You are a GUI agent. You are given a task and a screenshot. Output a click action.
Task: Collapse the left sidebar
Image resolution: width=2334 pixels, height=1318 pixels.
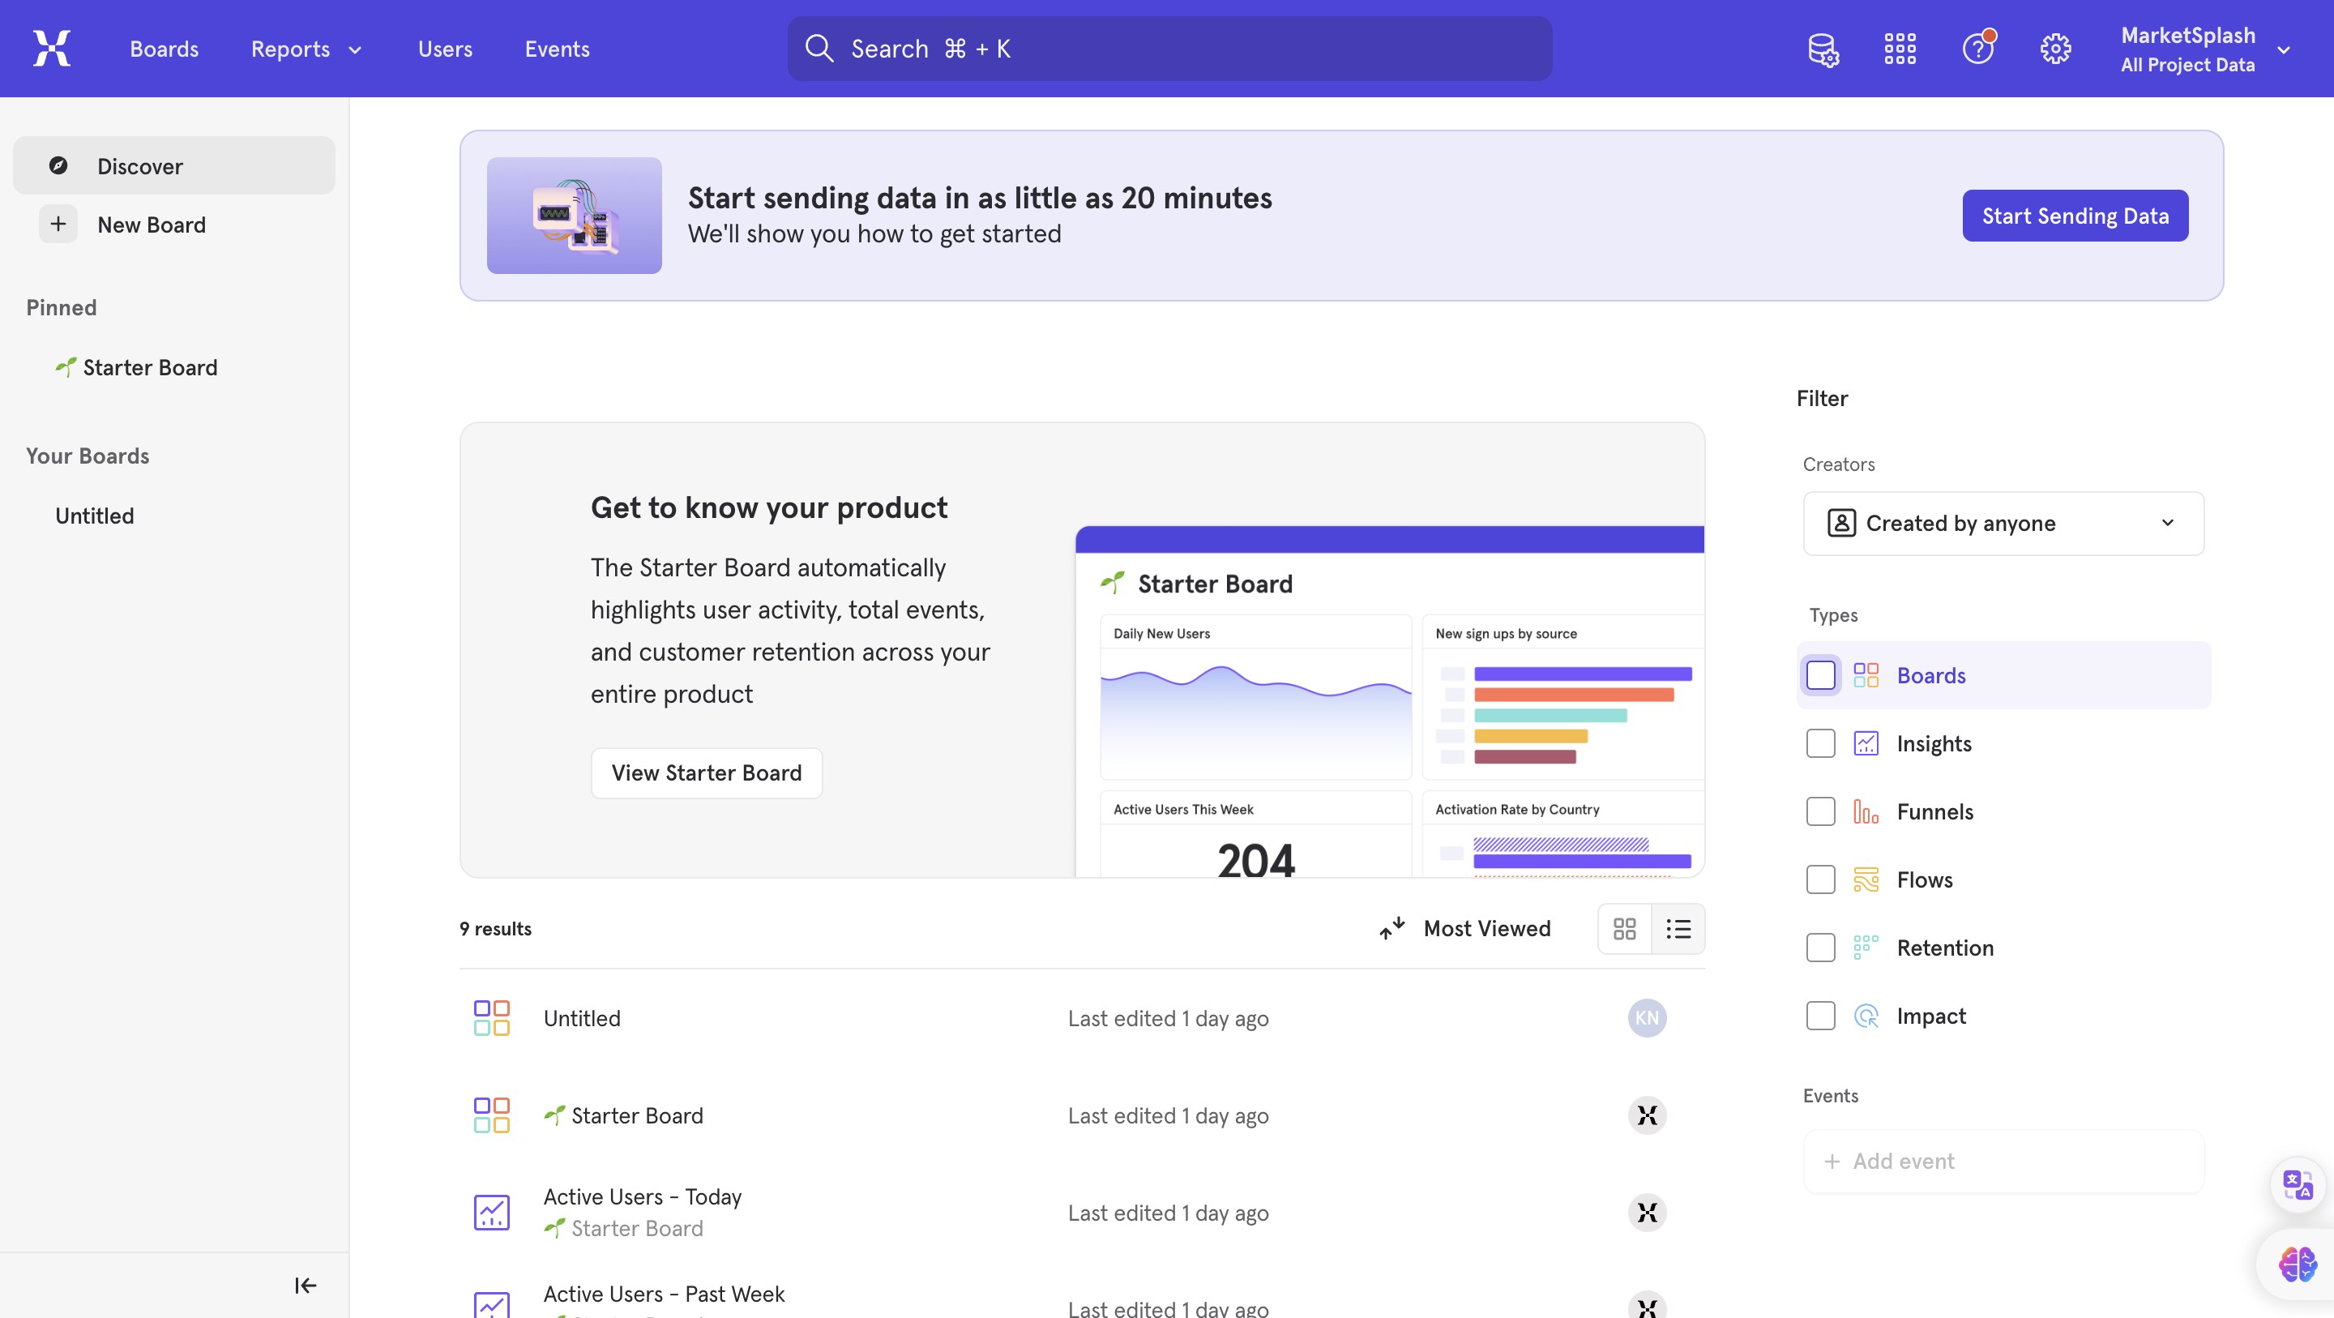click(x=306, y=1286)
